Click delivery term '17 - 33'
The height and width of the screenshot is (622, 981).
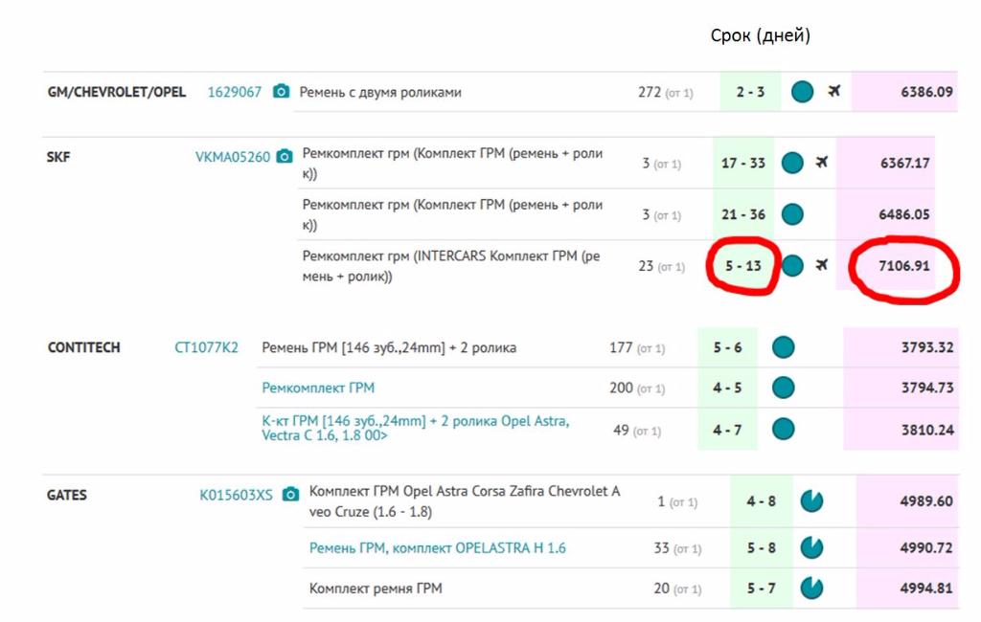tap(743, 164)
